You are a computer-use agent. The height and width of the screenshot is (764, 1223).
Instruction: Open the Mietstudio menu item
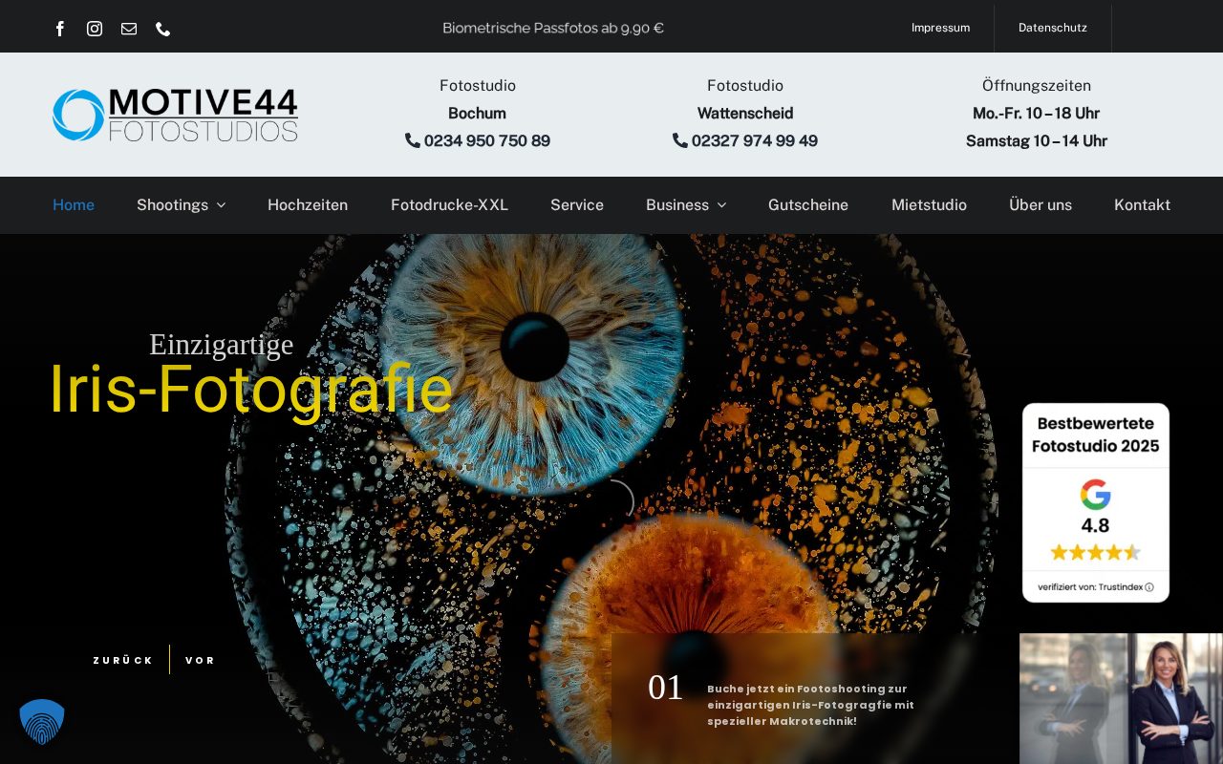click(x=929, y=205)
